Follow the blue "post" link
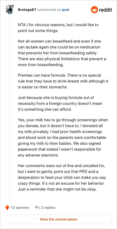Image resolution: width=117 pixels, height=229 pixels. [66, 10]
